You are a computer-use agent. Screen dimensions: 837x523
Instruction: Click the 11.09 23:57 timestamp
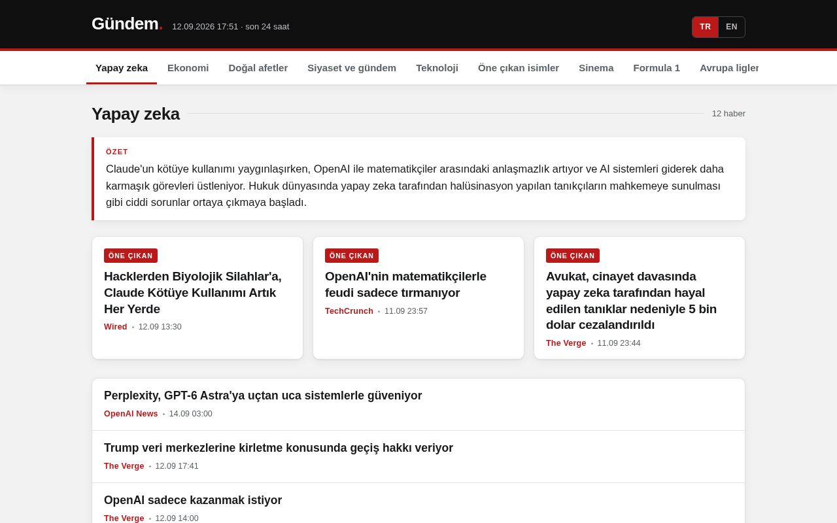[x=406, y=311]
